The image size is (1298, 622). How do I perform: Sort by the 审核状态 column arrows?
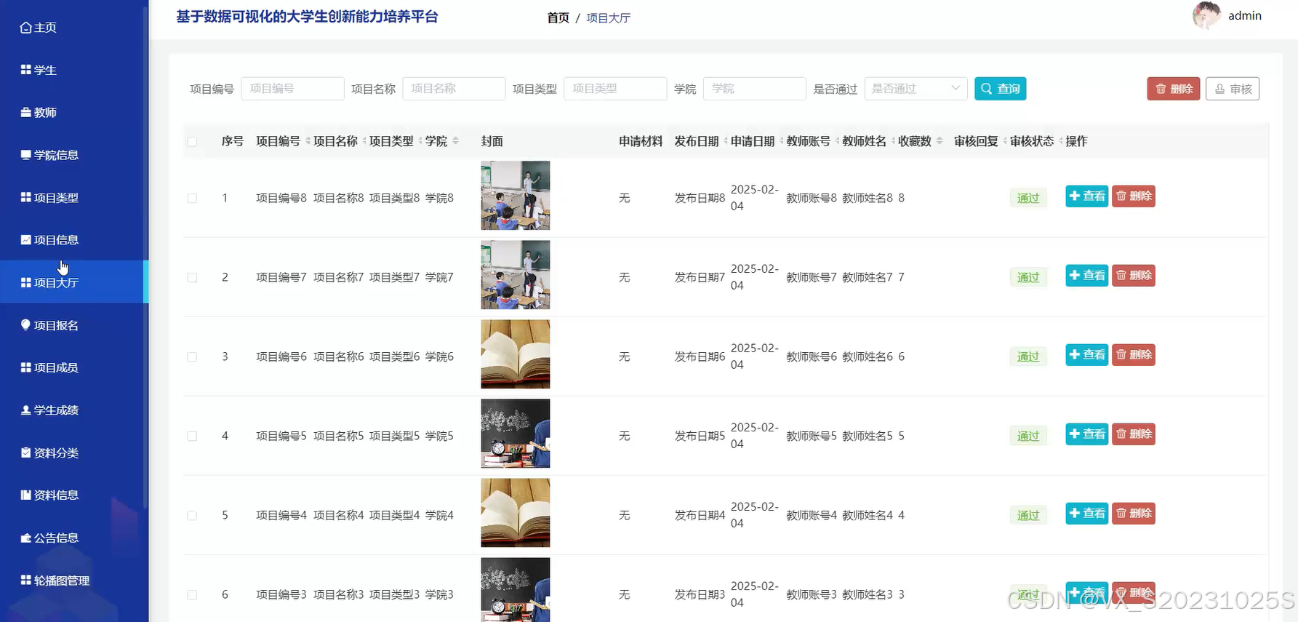1061,141
